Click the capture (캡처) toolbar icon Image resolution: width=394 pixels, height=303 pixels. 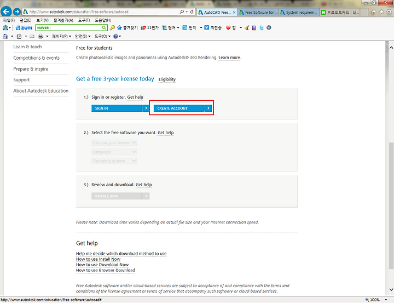164,28
